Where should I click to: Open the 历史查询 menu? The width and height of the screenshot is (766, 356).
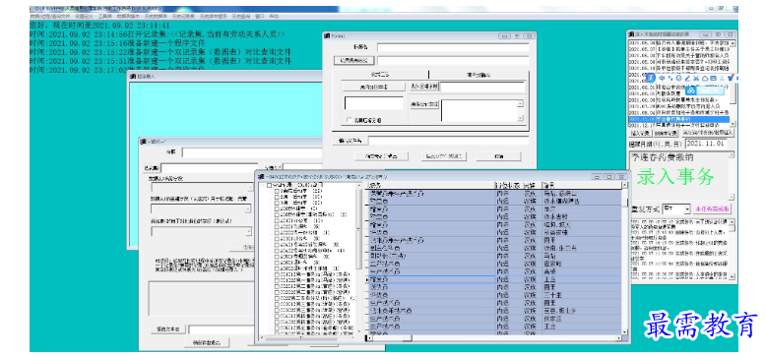240,16
